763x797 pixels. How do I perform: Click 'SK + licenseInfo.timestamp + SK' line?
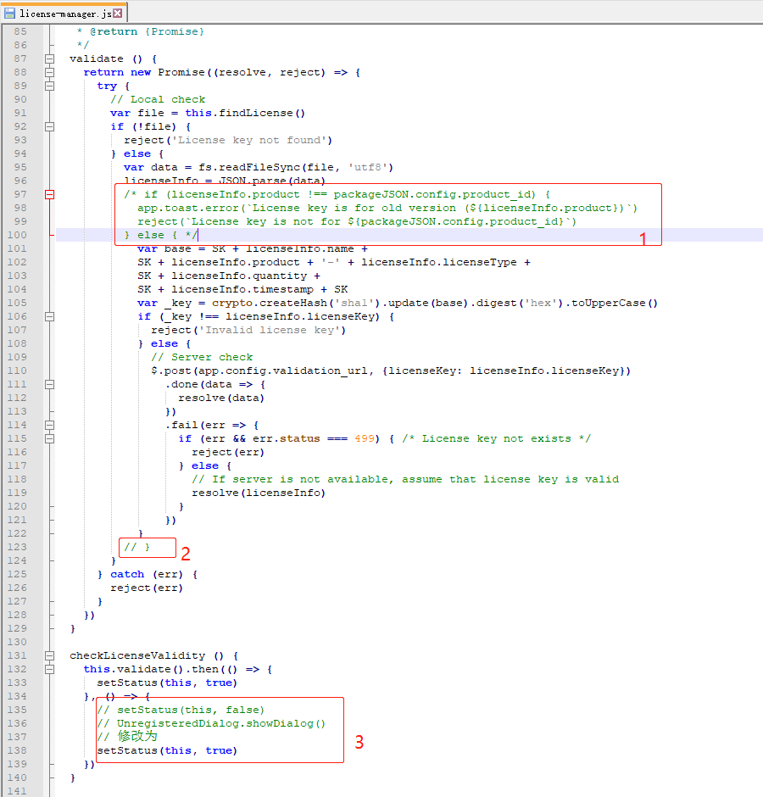[242, 289]
